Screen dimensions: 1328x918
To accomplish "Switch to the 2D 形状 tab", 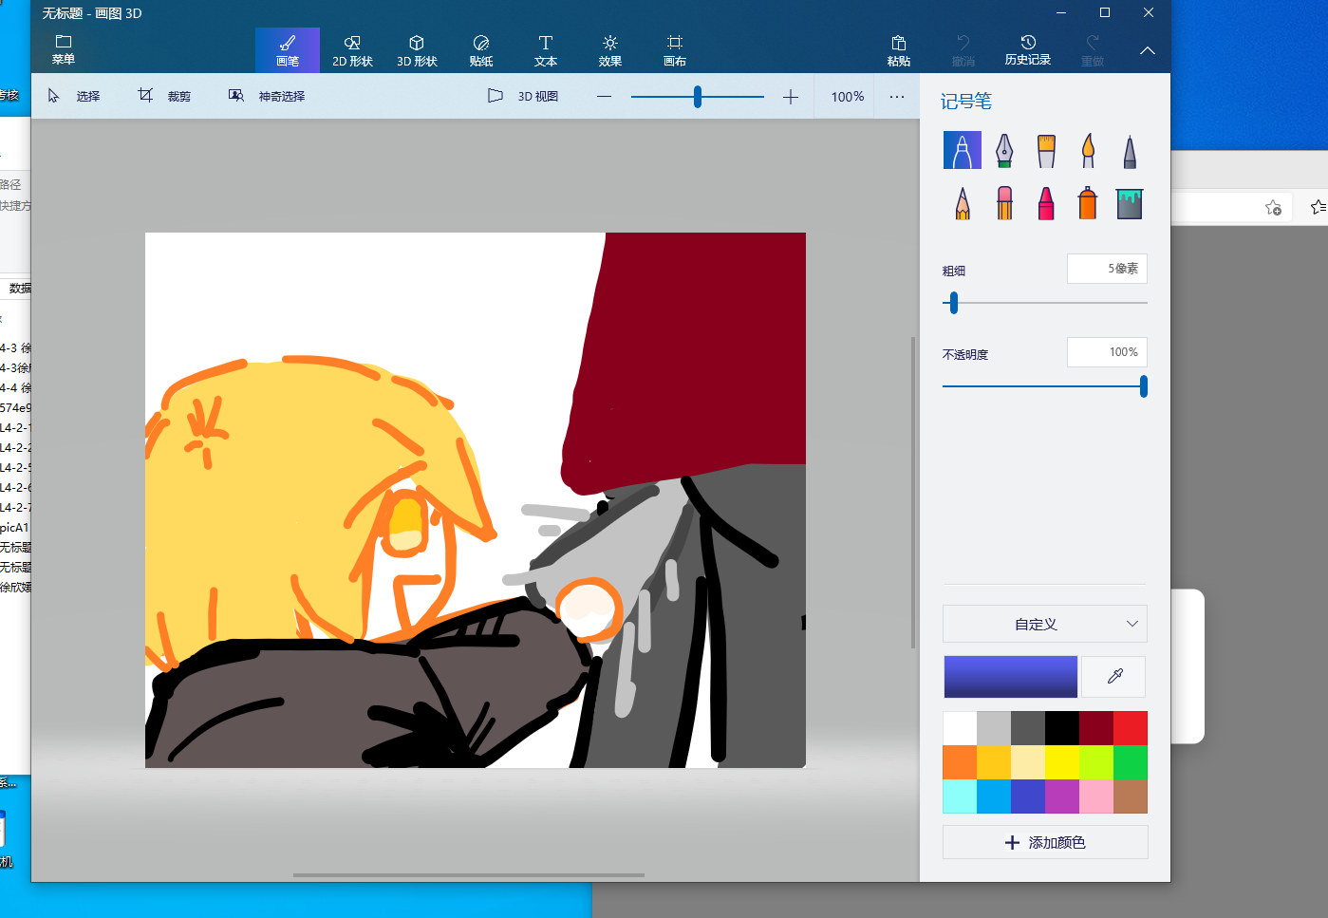I will click(352, 50).
